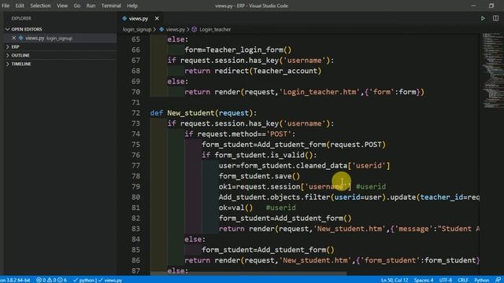This screenshot has width=504, height=283.
Task: Open the File menu
Action: click(6, 6)
